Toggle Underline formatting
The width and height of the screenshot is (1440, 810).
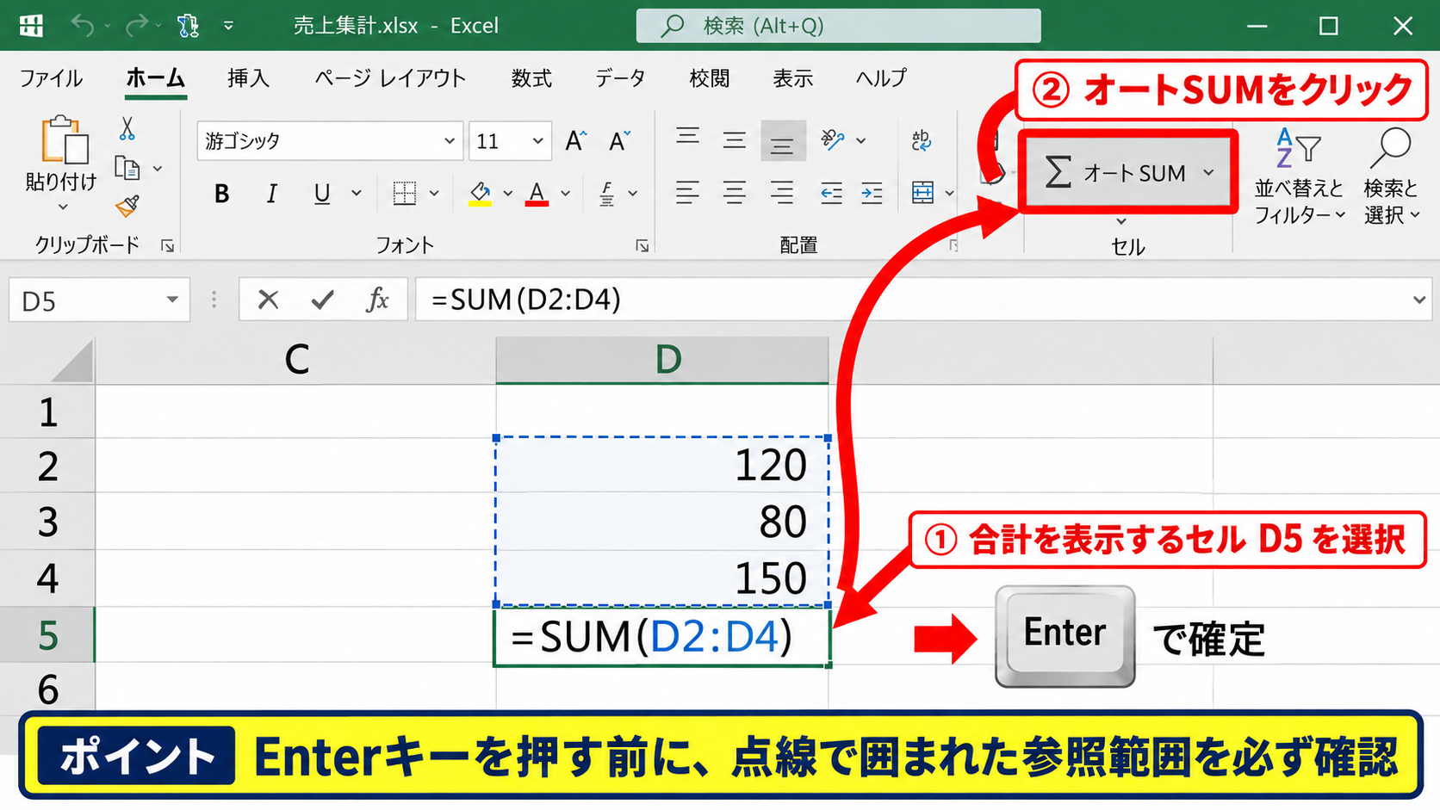coord(322,194)
